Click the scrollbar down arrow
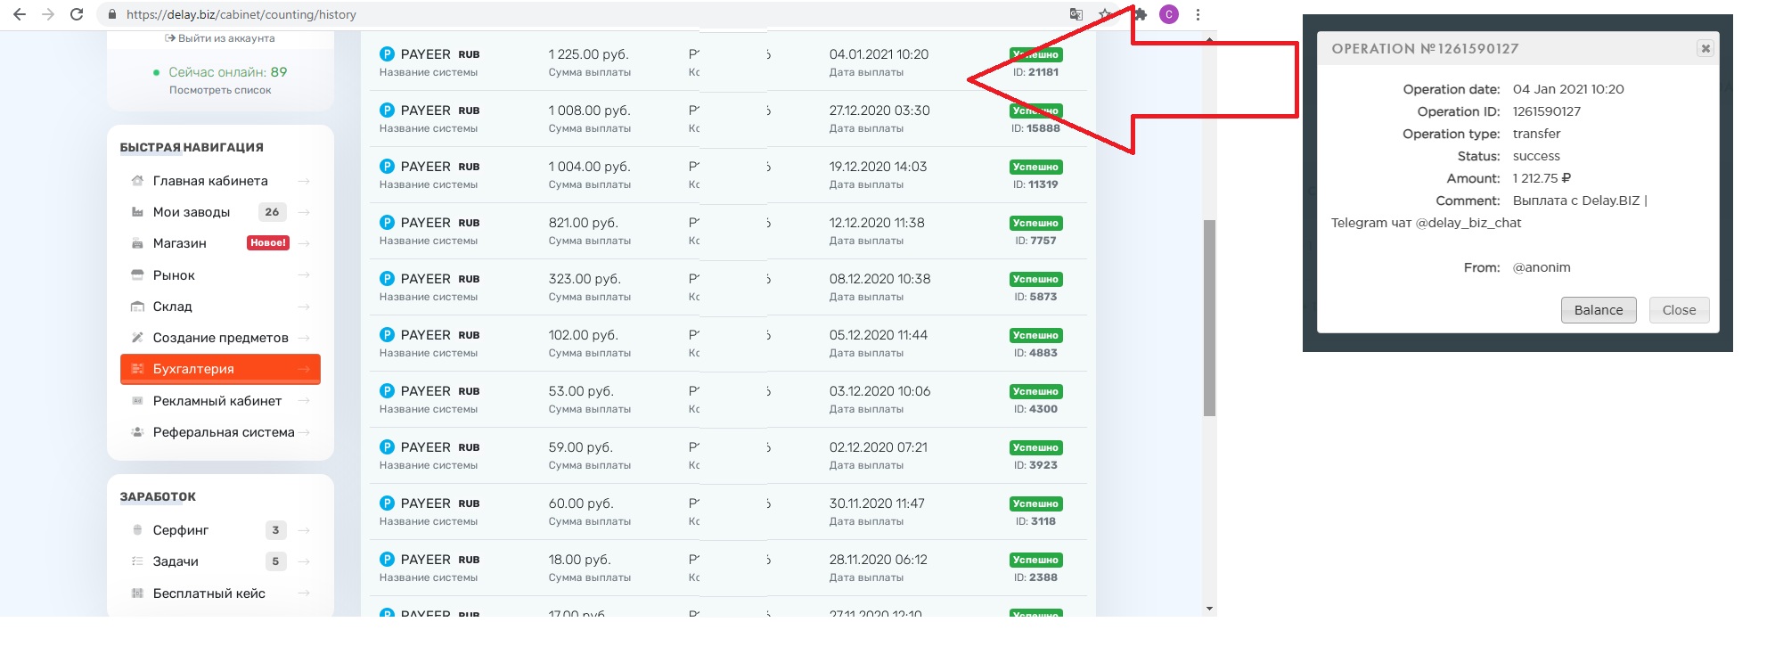 click(x=1209, y=609)
